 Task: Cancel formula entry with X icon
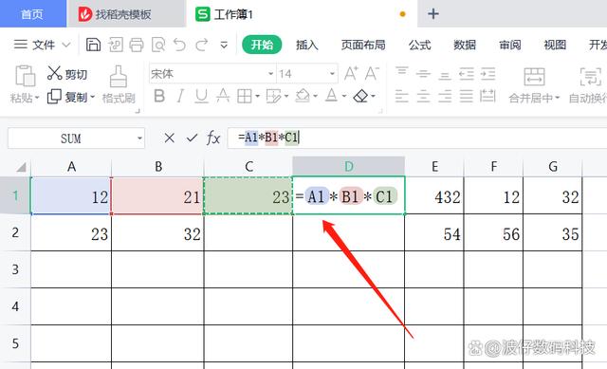click(169, 138)
